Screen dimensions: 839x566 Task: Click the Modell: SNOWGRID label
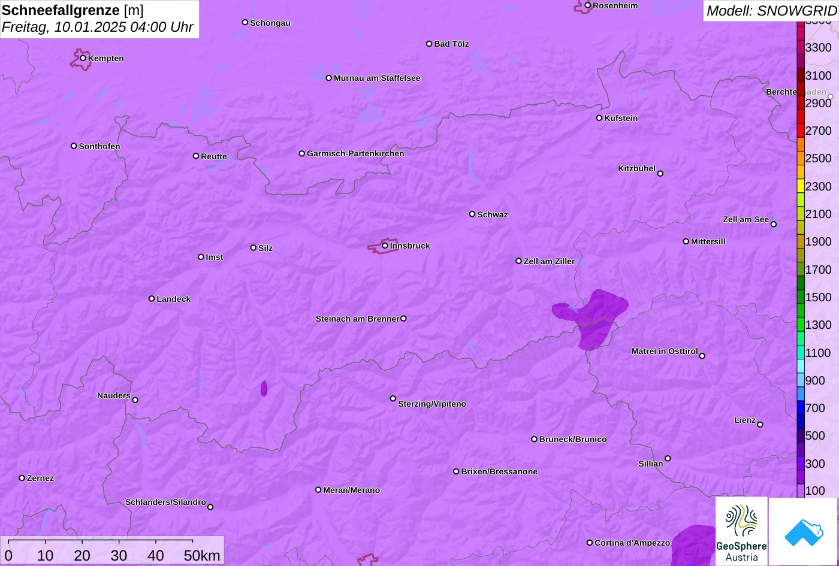tap(771, 10)
